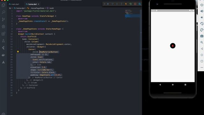
Task: Click the debug toolbar drag handle
Action: (x=104, y=4)
